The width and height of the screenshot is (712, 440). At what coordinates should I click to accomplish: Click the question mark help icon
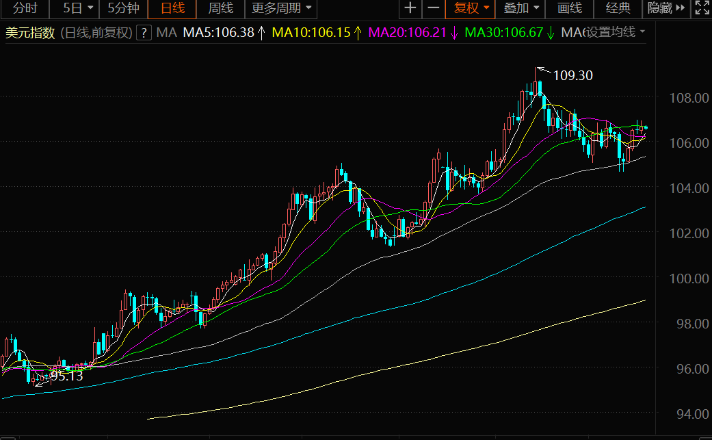pyautogui.click(x=144, y=33)
